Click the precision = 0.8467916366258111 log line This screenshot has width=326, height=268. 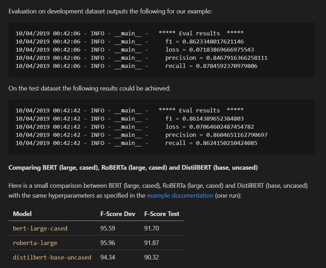(x=142, y=58)
